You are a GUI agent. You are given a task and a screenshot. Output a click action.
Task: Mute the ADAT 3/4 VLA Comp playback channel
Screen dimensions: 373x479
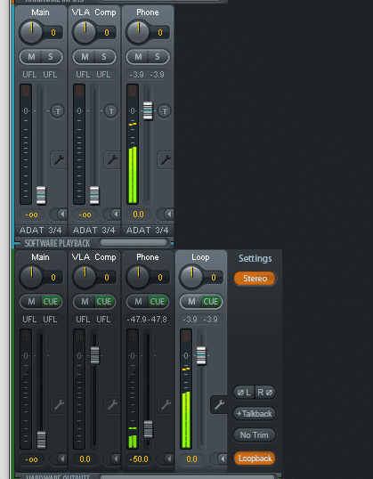point(85,57)
